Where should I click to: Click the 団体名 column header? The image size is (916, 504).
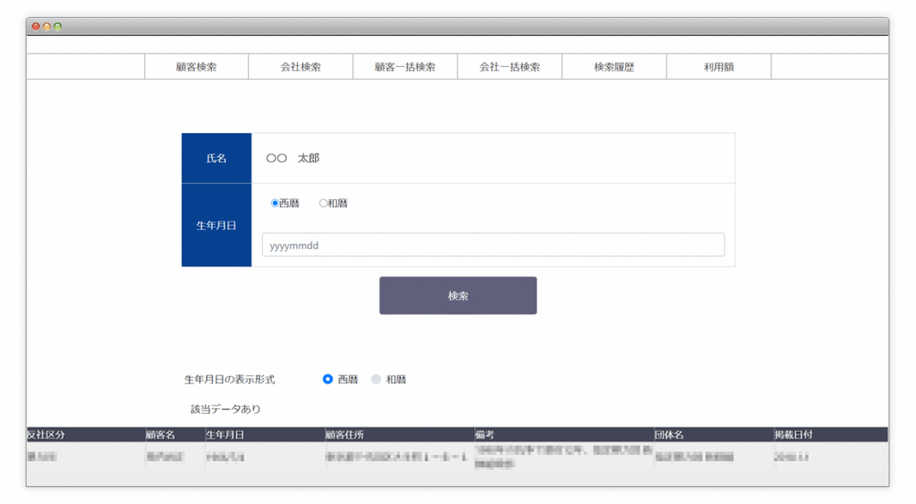669,435
